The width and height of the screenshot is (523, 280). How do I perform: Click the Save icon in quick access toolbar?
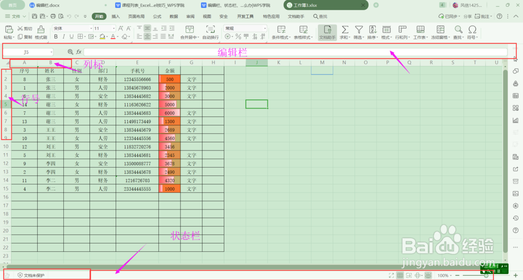[x=35, y=16]
